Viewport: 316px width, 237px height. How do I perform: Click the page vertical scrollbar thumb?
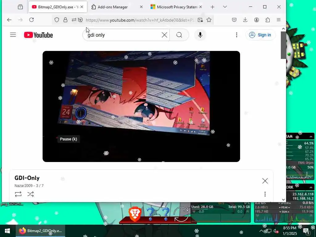(283, 45)
